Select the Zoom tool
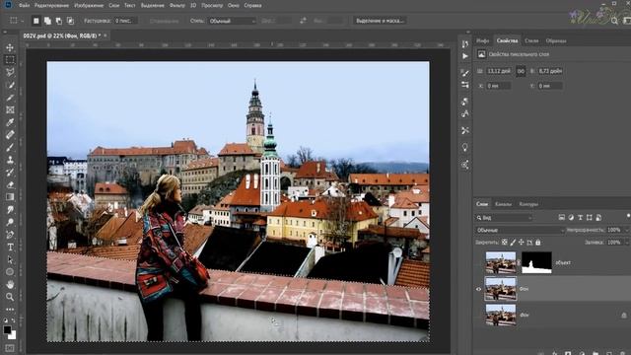 [x=10, y=297]
